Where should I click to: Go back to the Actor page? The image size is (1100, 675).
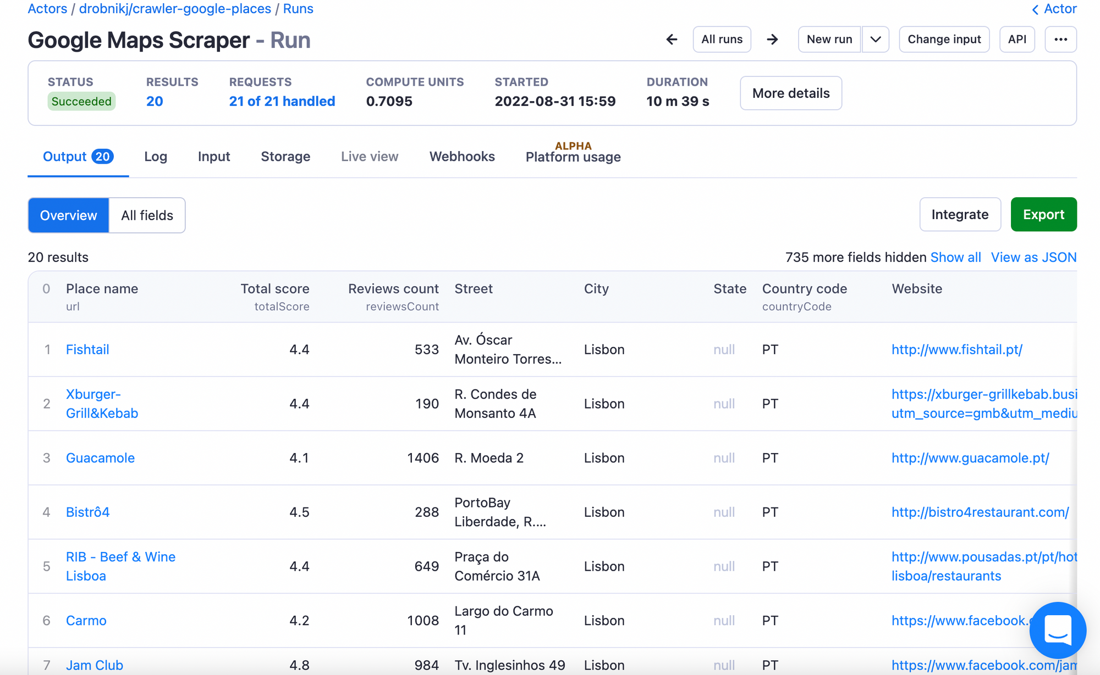[1054, 9]
